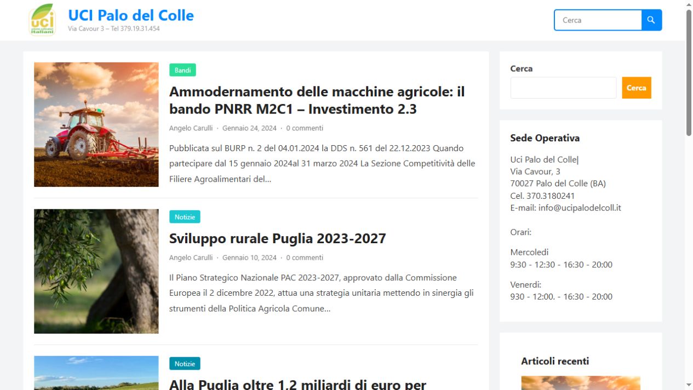Click the page vertical scrollbar thumb
The height and width of the screenshot is (390, 693).
click(689, 72)
